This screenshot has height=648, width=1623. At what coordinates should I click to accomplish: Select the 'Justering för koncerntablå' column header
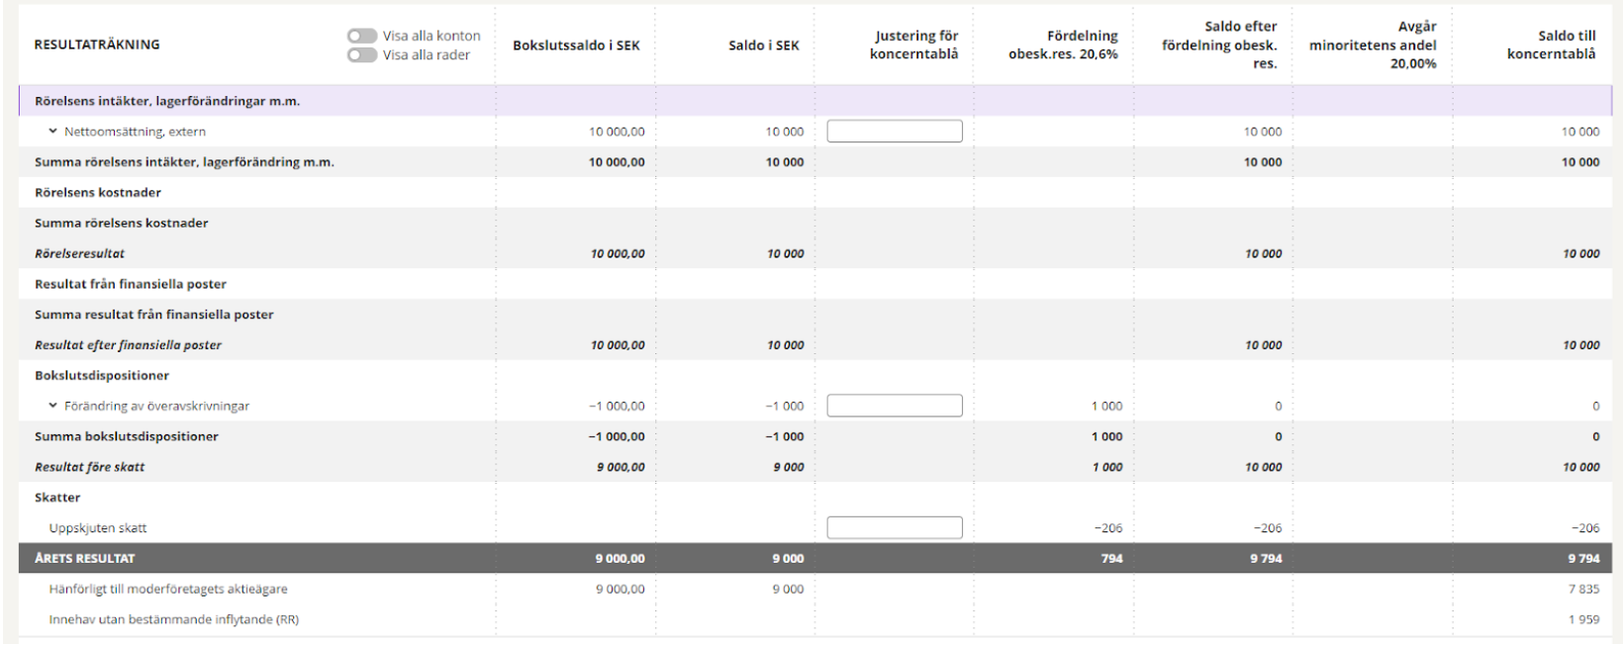click(913, 46)
